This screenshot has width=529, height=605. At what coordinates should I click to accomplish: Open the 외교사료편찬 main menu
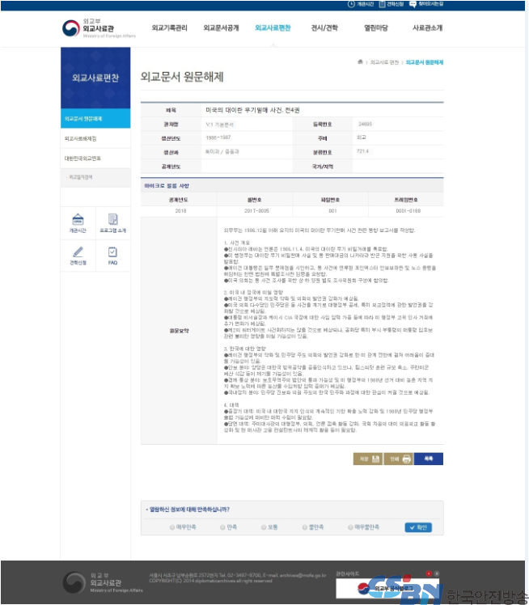click(x=273, y=27)
